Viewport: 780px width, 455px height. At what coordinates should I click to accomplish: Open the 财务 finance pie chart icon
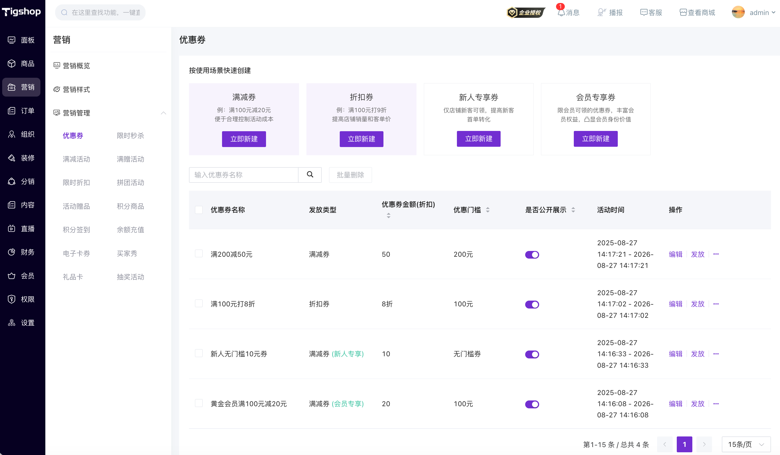(11, 252)
